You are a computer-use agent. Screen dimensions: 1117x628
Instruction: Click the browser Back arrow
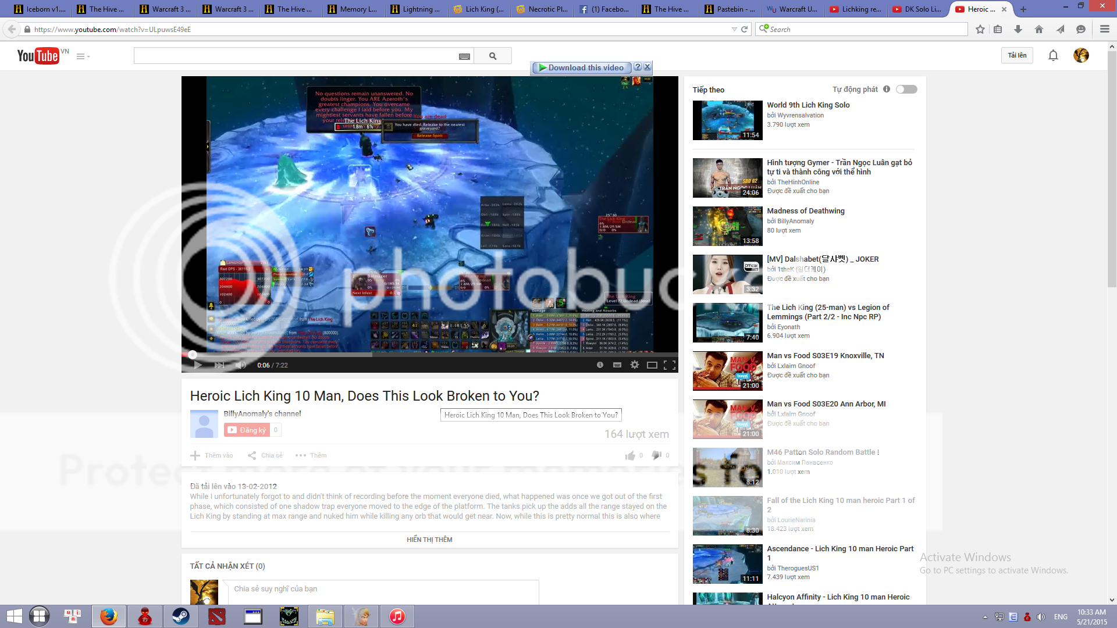point(12,29)
